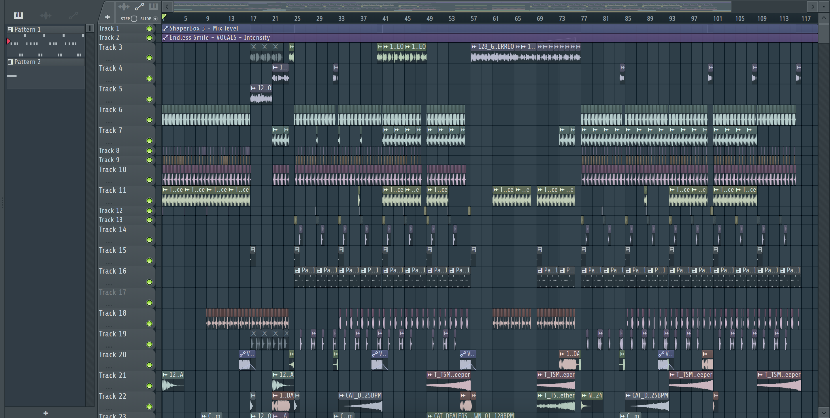Click the playlist overview minimap scrollbar
This screenshot has width=830, height=418.
452,6
